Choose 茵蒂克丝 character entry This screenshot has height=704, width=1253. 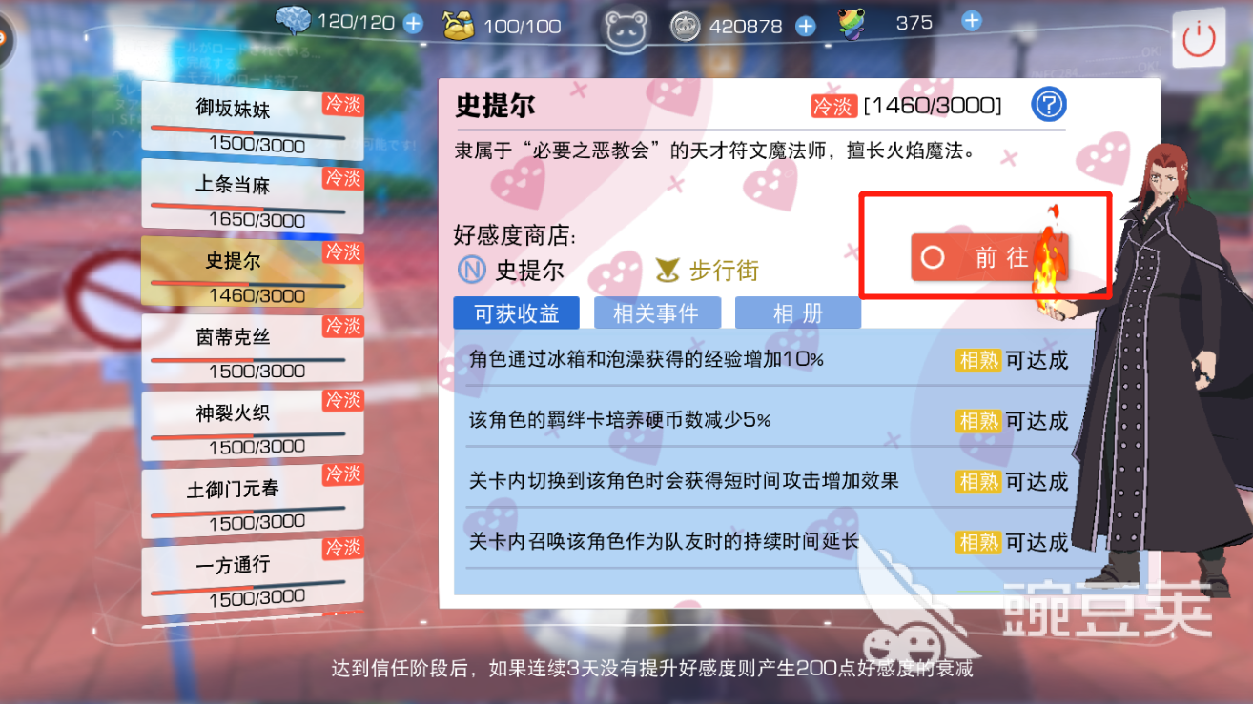pos(253,349)
